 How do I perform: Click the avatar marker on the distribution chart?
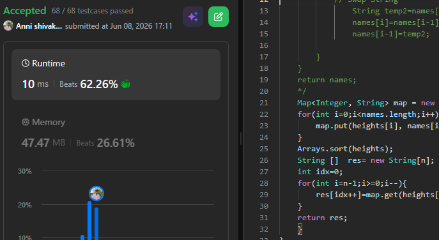click(x=96, y=193)
